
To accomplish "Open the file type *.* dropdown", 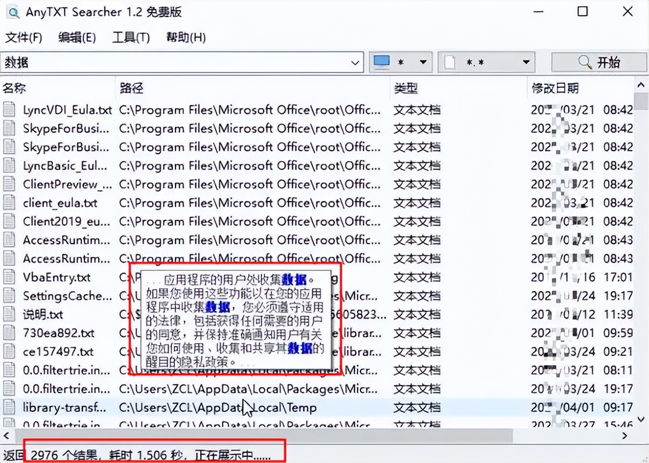I will (x=526, y=61).
